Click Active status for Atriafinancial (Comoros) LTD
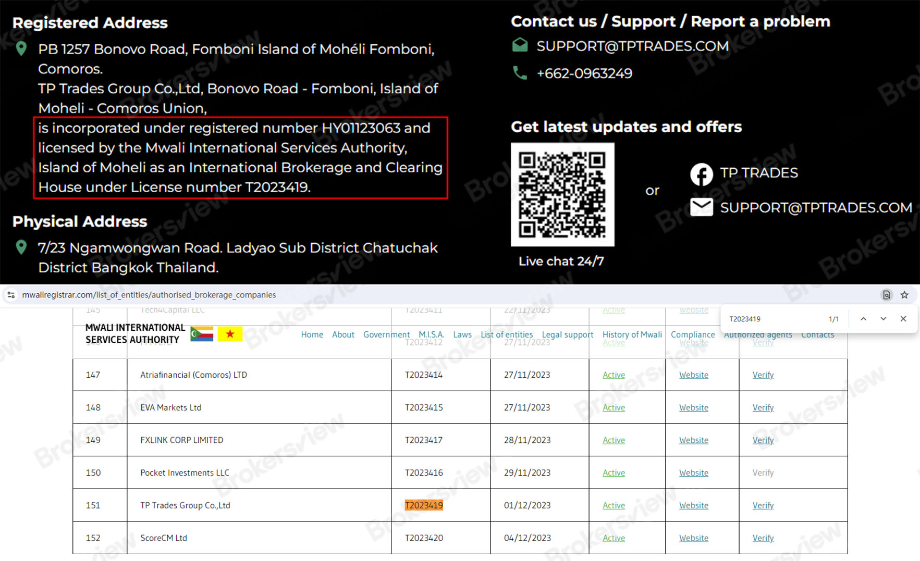This screenshot has width=920, height=561. [614, 375]
